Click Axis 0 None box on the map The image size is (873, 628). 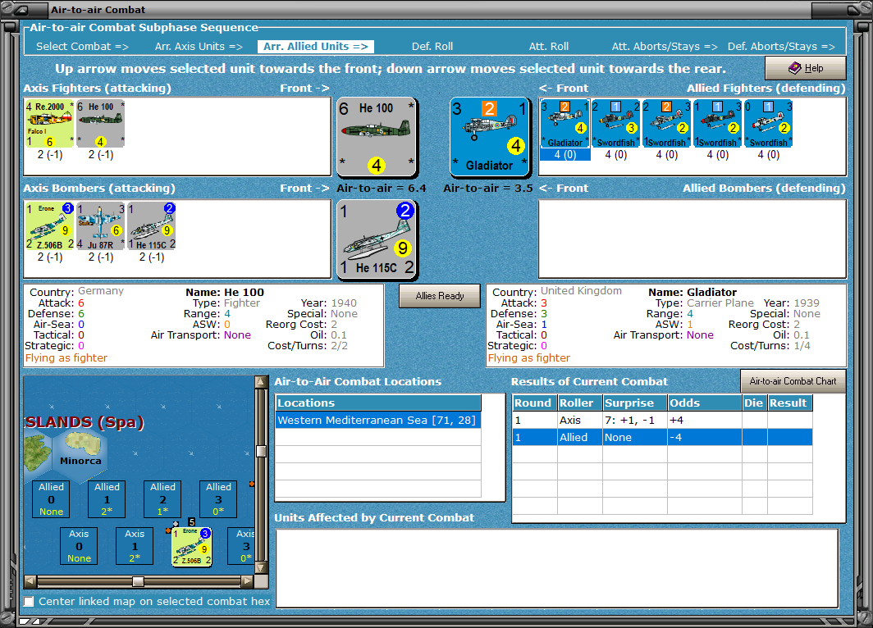[x=79, y=546]
